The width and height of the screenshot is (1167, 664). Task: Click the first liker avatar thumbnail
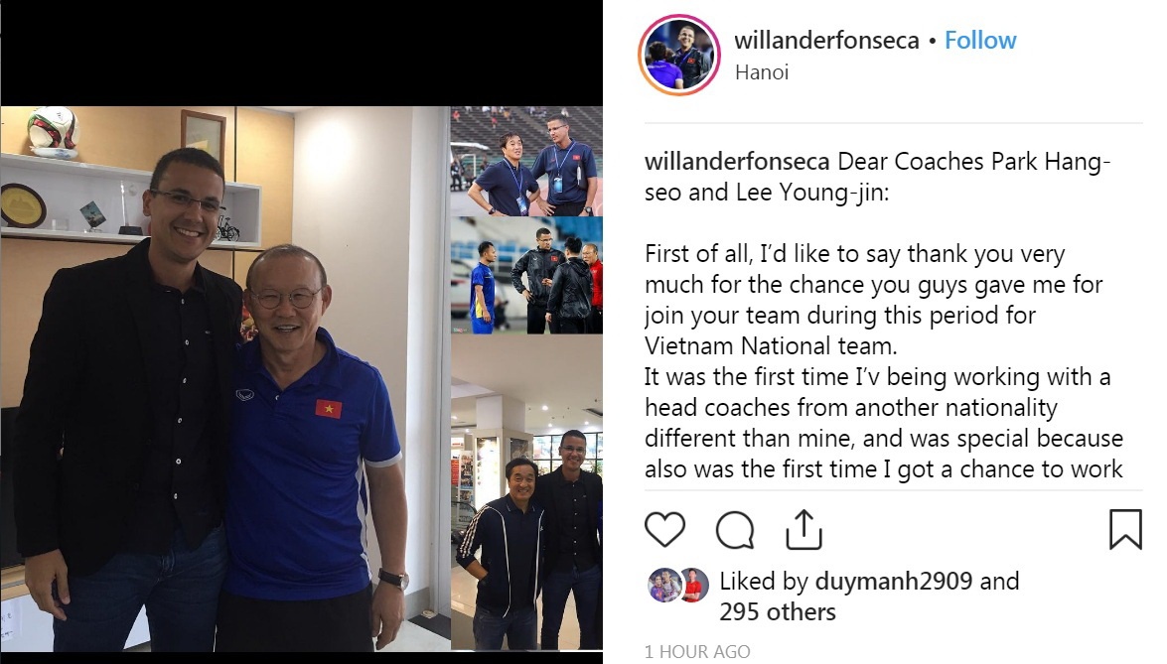pyautogui.click(x=662, y=584)
